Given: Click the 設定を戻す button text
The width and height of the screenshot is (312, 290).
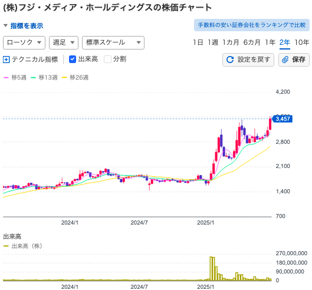Looking at the screenshot, I should pyautogui.click(x=254, y=60).
